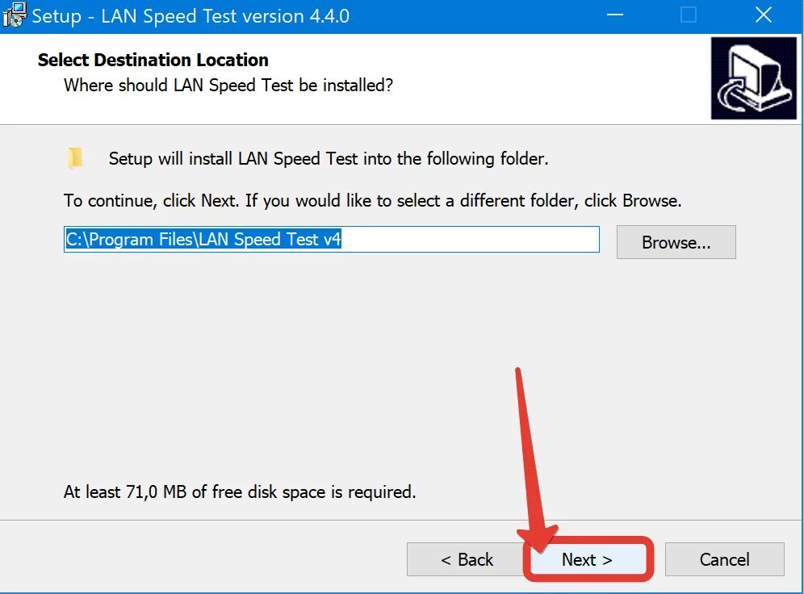Click the title text 'Setup - LAN Speed Test version 4.4.0'
This screenshot has height=594, width=804.
(x=191, y=16)
